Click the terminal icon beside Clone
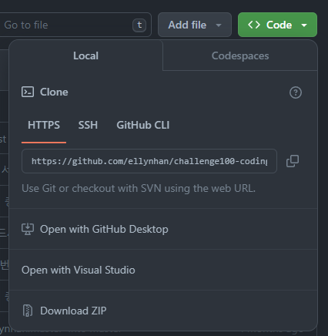 28,92
